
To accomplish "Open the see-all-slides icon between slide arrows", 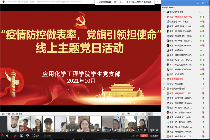I will pos(123,114).
